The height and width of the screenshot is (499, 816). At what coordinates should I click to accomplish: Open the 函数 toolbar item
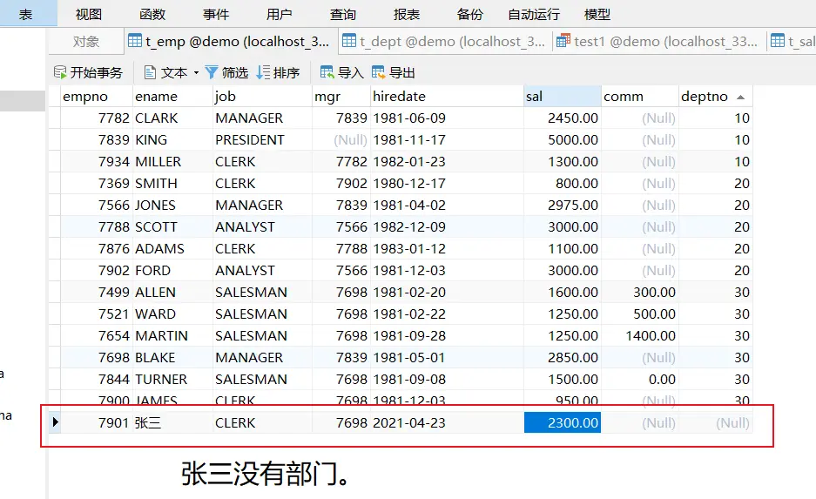pyautogui.click(x=152, y=14)
